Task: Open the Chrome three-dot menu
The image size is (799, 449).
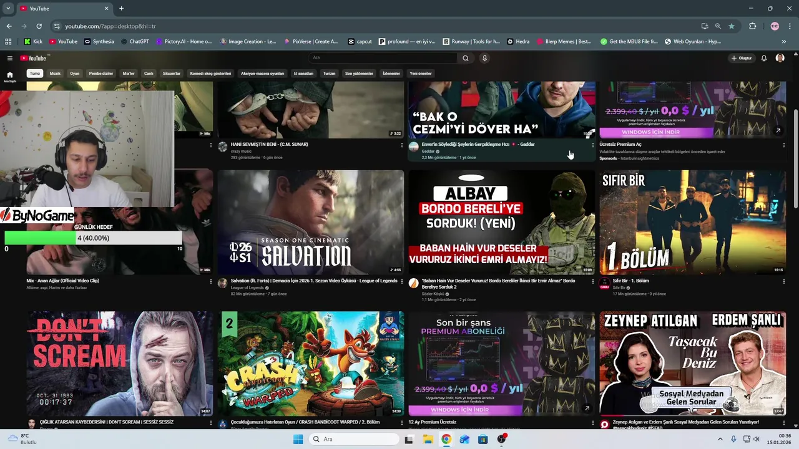Action: pyautogui.click(x=790, y=26)
